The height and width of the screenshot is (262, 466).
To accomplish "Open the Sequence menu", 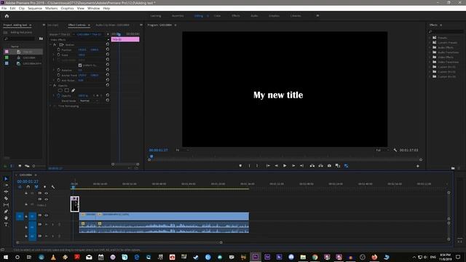I will tap(35, 8).
